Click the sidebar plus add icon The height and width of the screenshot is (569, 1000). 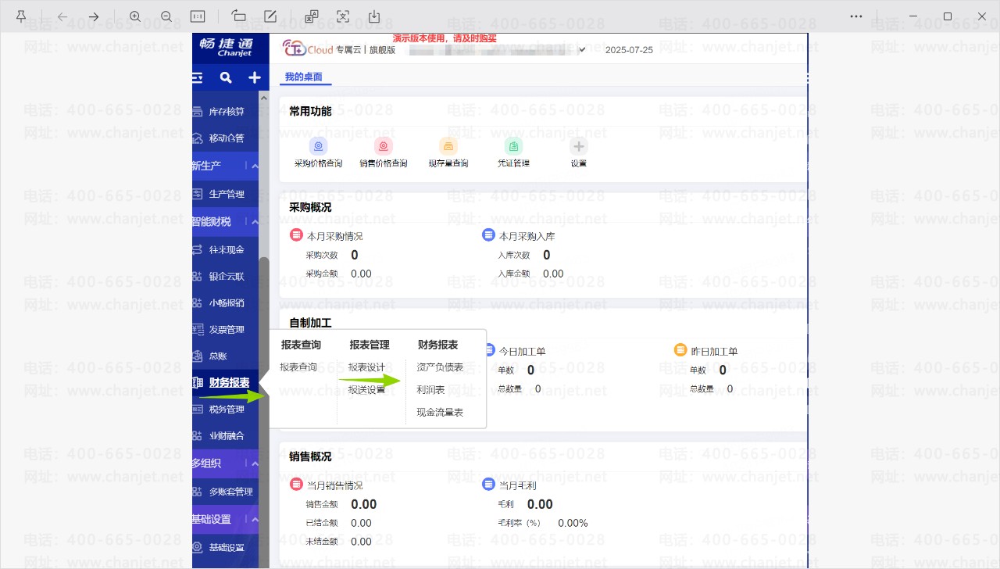coord(255,77)
